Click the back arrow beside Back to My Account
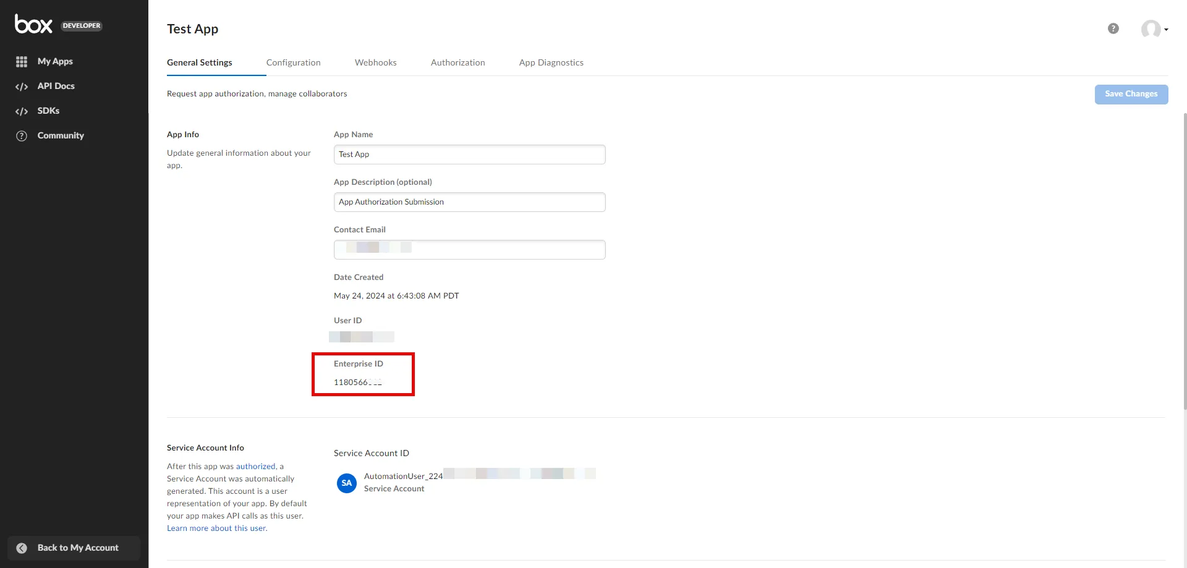The height and width of the screenshot is (568, 1187). click(22, 548)
